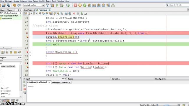Resume the suspended main thread

point(20,16)
